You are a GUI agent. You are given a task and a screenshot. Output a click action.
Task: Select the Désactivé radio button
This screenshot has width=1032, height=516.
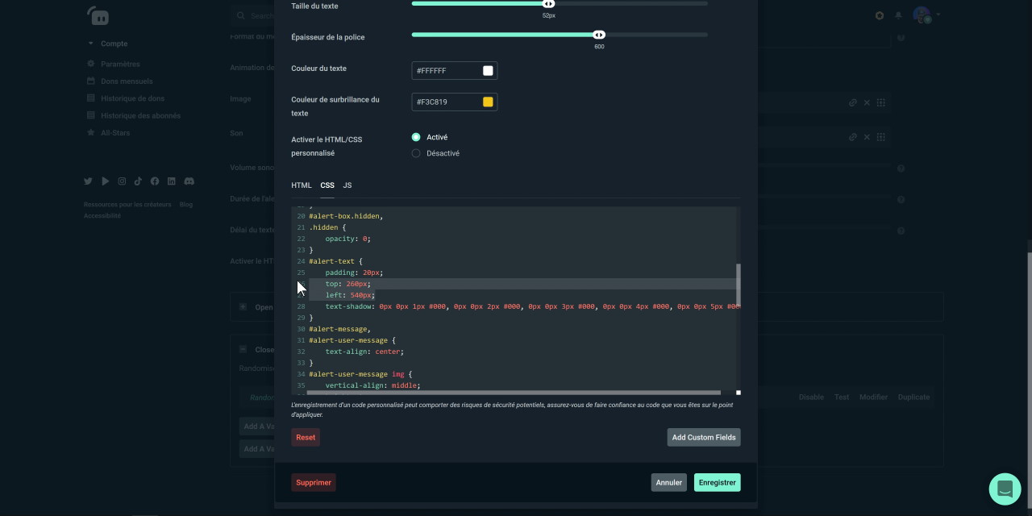pos(416,153)
